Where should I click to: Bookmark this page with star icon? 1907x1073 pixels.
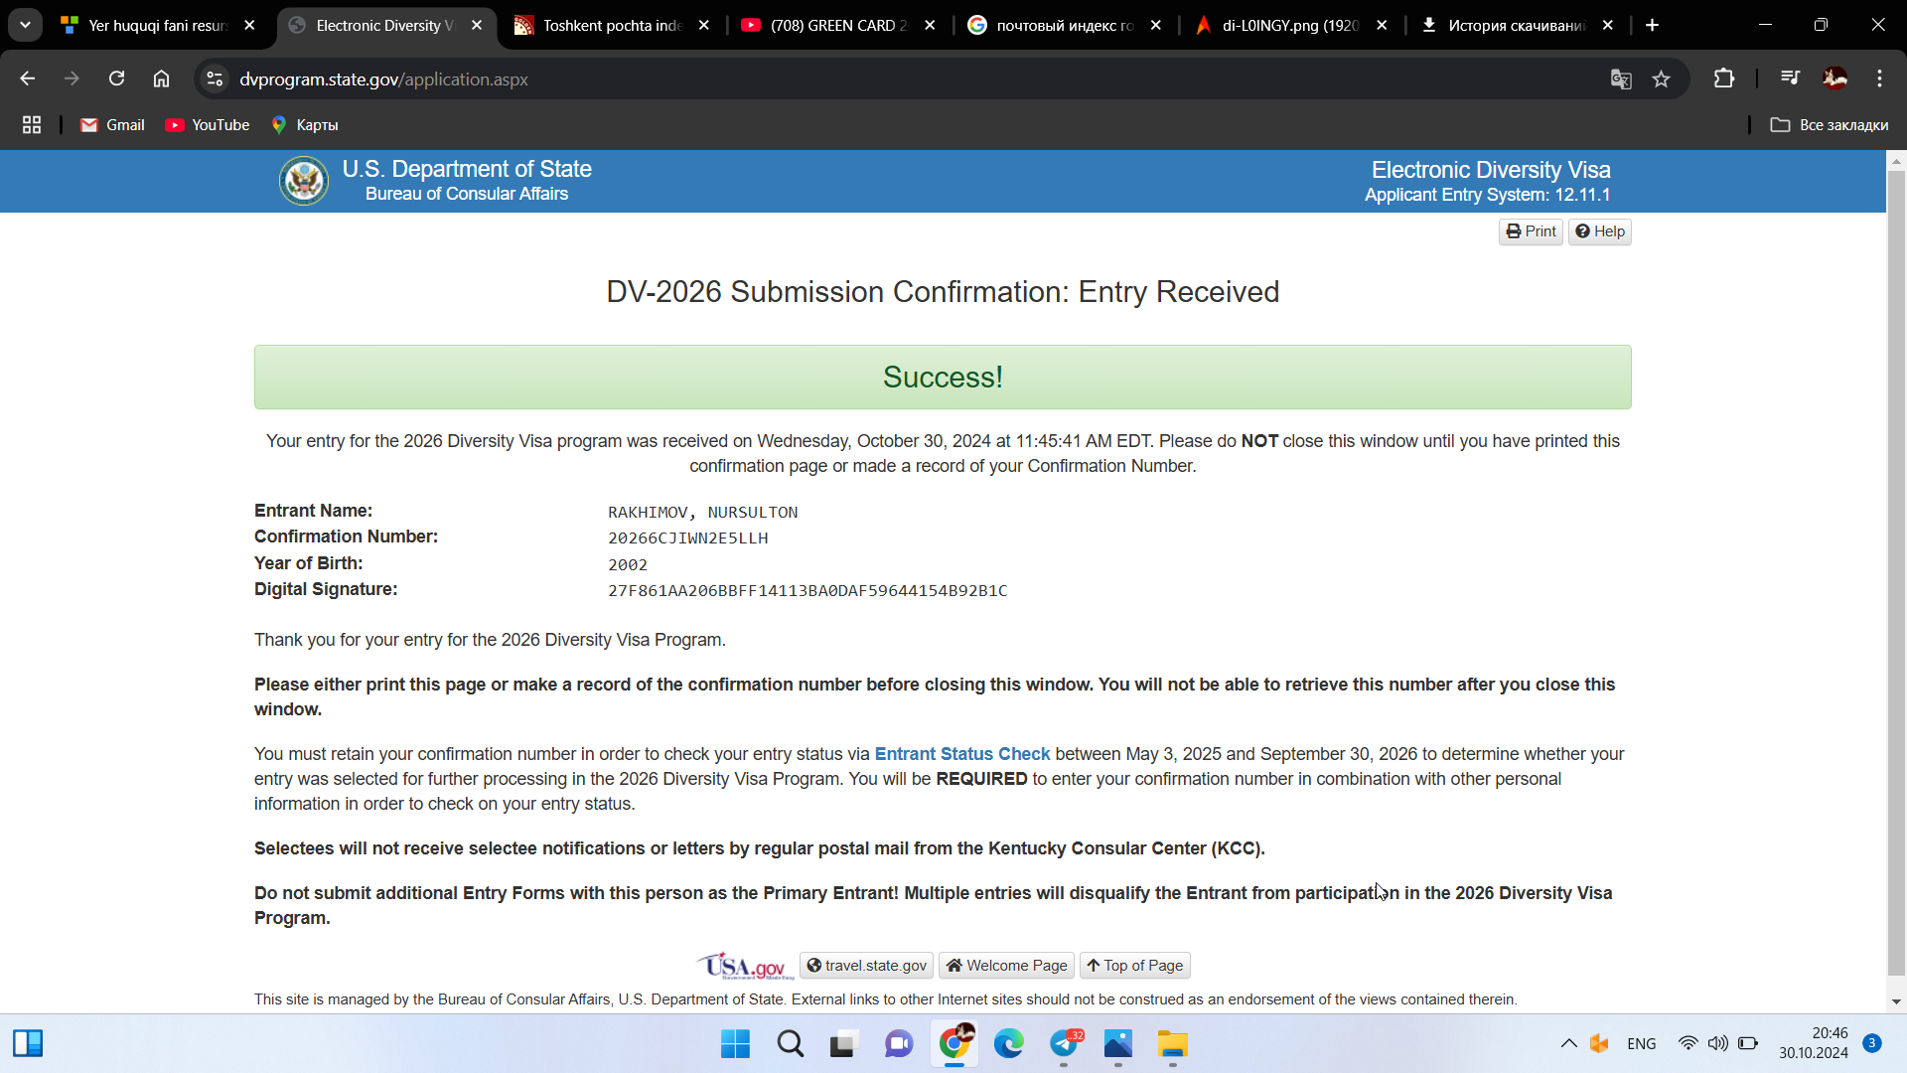pyautogui.click(x=1661, y=79)
